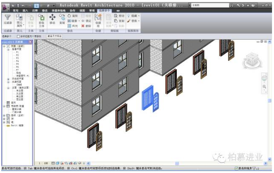Collapse the Views (视图) tree node
This screenshot has height=173, width=274.
point(4,46)
